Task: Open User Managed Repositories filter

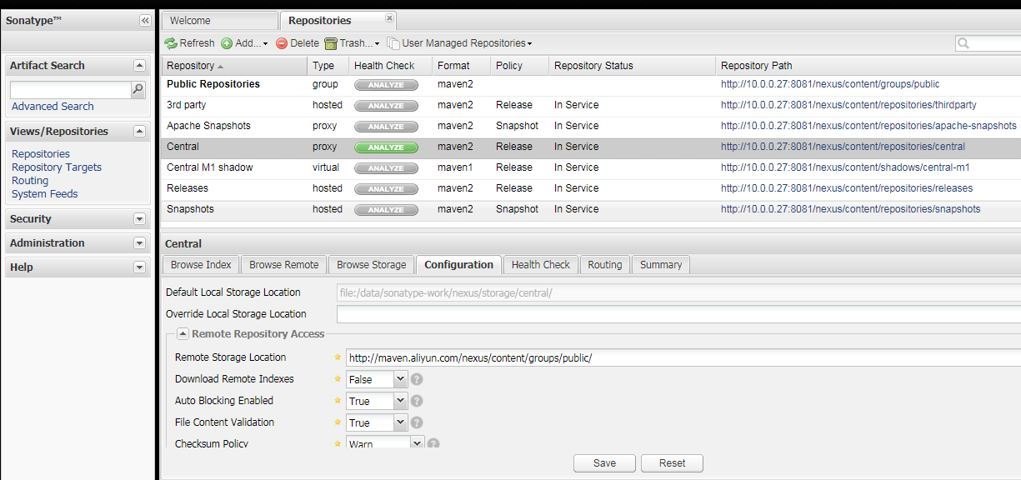Action: 459,43
